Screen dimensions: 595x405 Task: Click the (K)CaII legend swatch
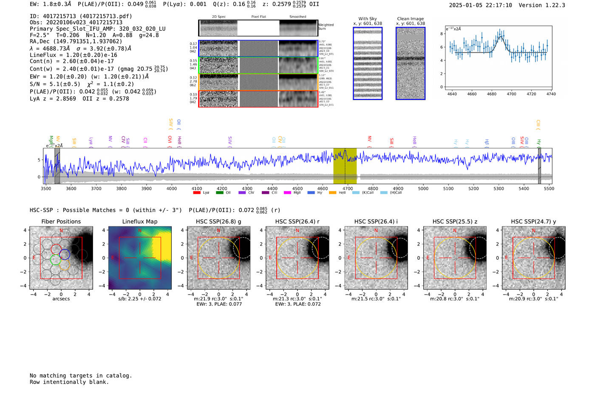(356, 193)
